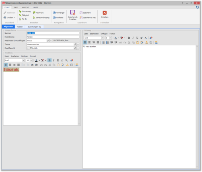Image resolution: width=202 pixels, height=172 pixels.
Task: Expand highlight color arrow in Lösung editor
Action: (x=125, y=38)
